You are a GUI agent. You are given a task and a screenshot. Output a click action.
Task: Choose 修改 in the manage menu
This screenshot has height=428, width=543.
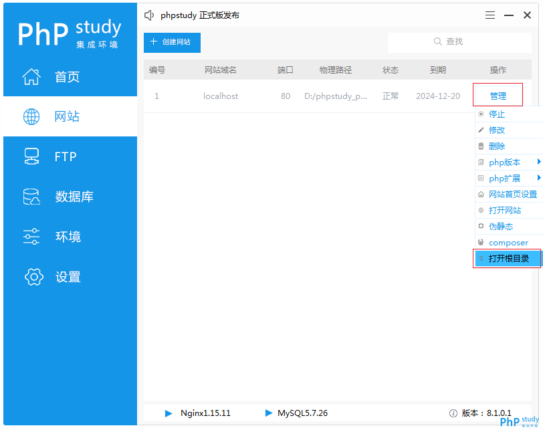[x=509, y=130]
